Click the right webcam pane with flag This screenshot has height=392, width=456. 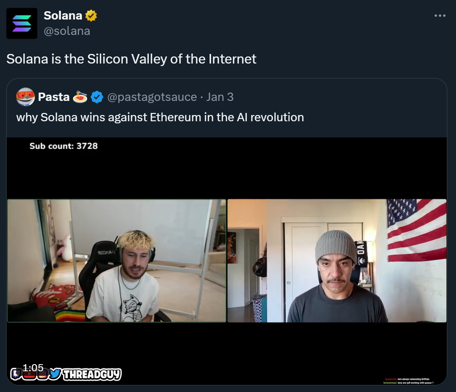tap(337, 261)
